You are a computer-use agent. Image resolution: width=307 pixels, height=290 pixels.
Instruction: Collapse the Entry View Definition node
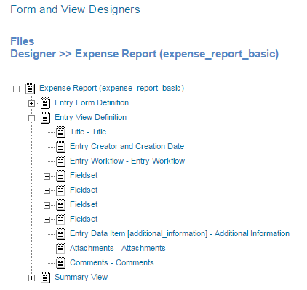point(31,118)
